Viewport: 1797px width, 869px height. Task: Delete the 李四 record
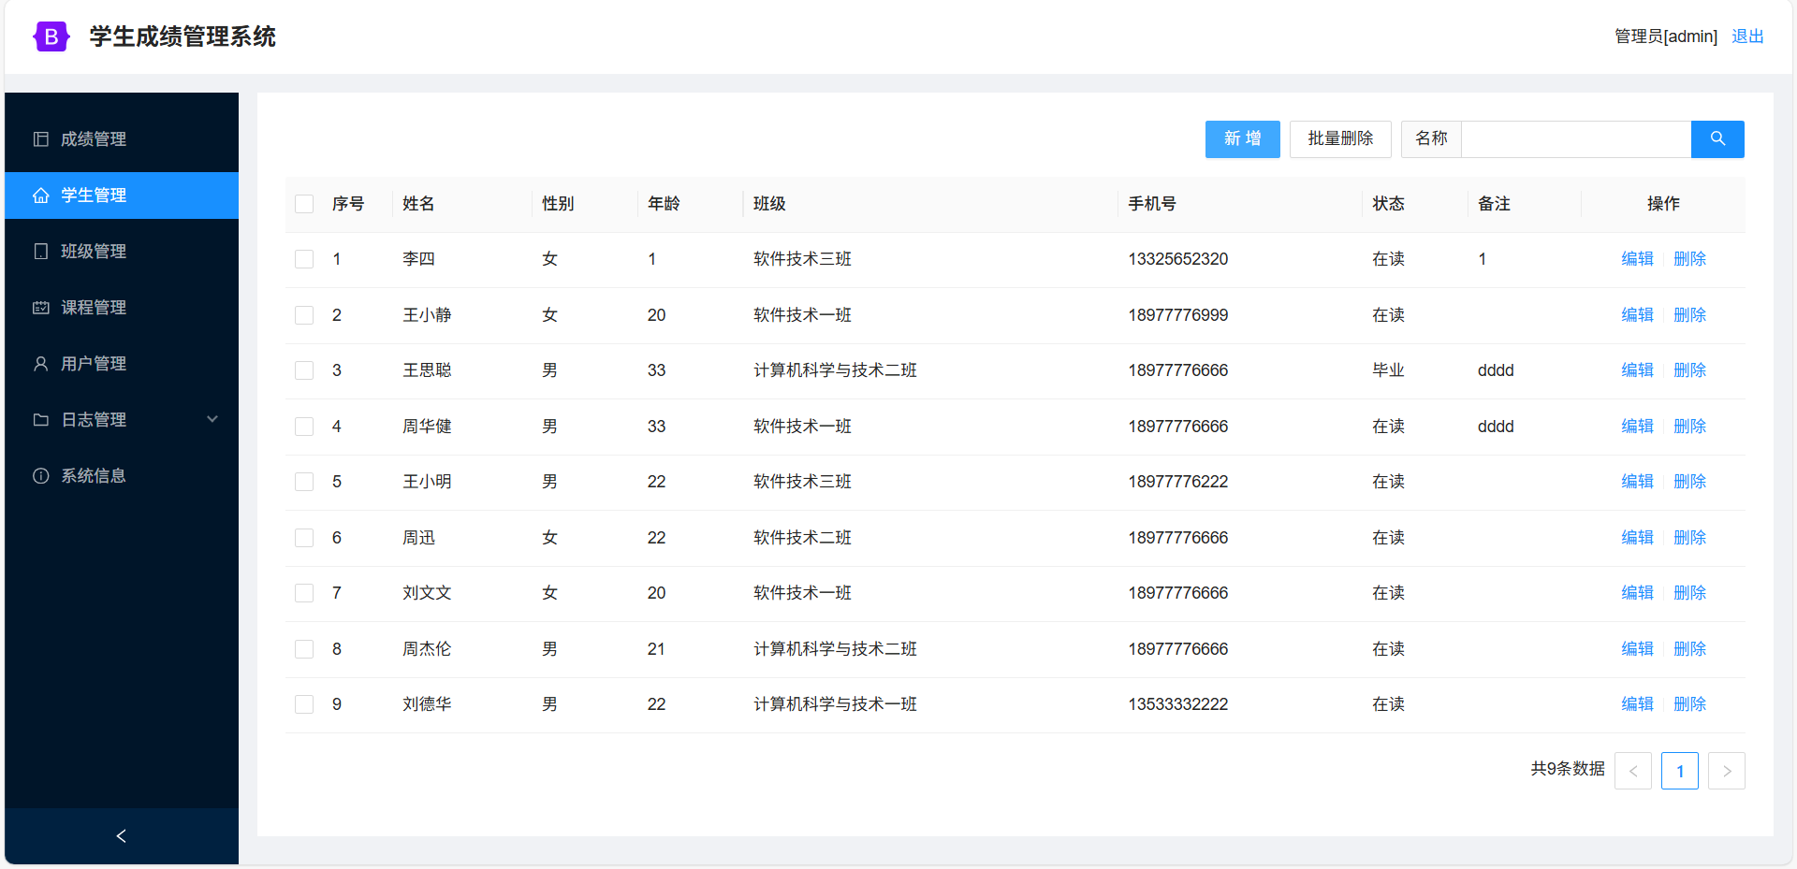point(1689,259)
